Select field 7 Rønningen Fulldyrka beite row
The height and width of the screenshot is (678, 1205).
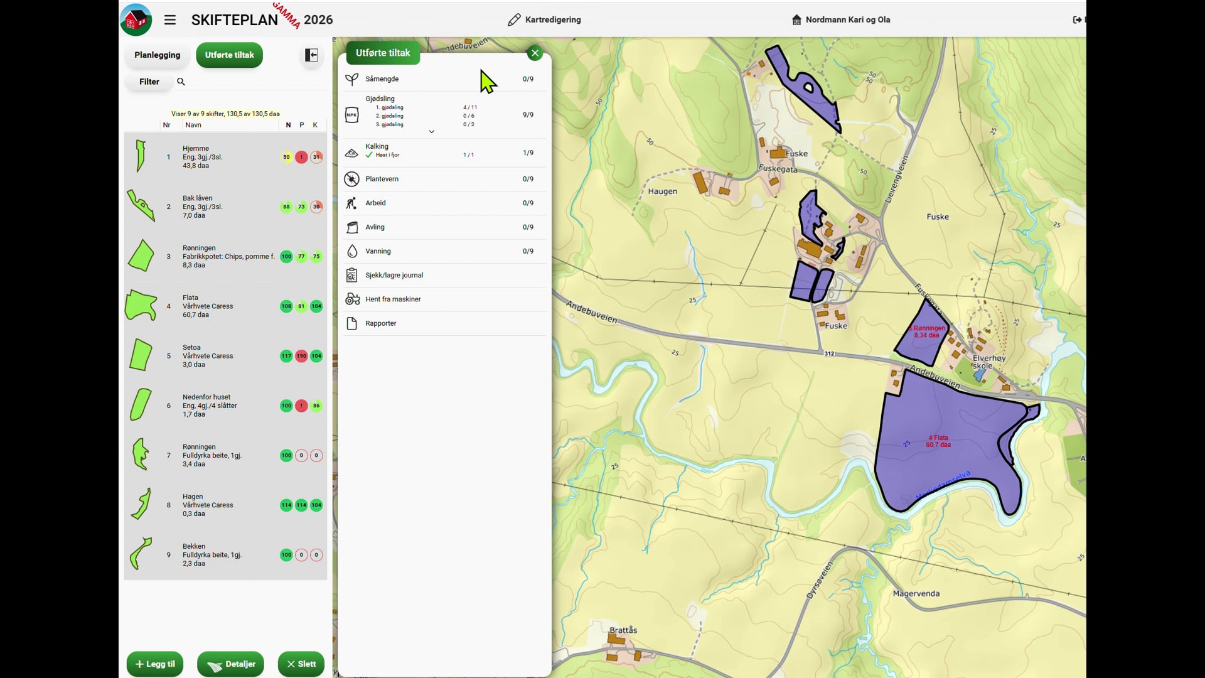tap(225, 455)
